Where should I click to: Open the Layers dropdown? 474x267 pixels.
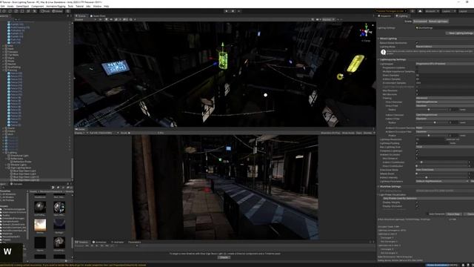[449, 11]
